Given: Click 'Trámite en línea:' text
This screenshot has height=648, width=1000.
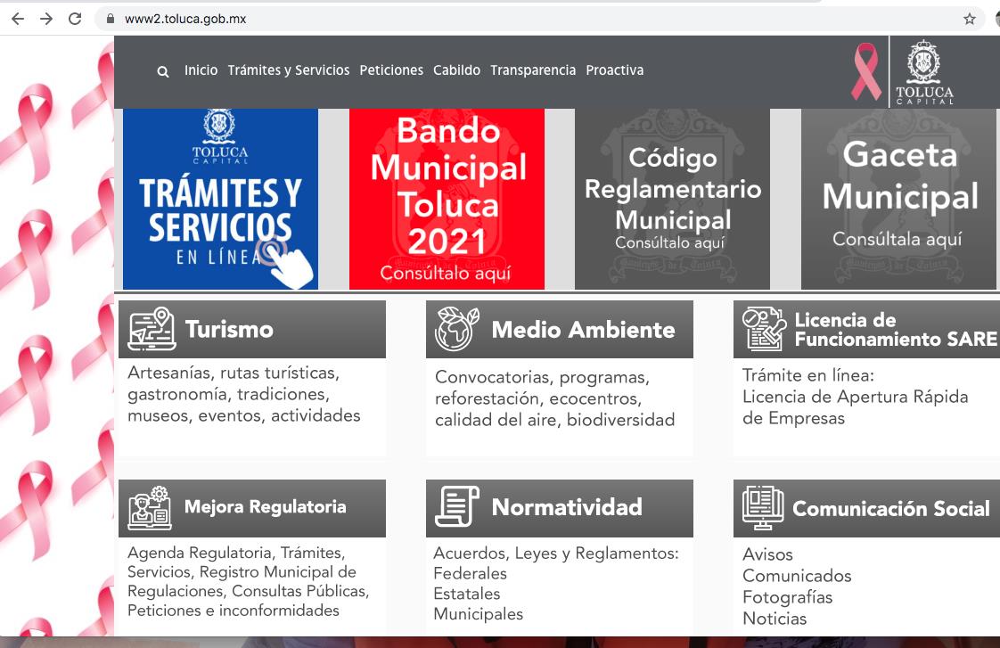Looking at the screenshot, I should click(808, 375).
